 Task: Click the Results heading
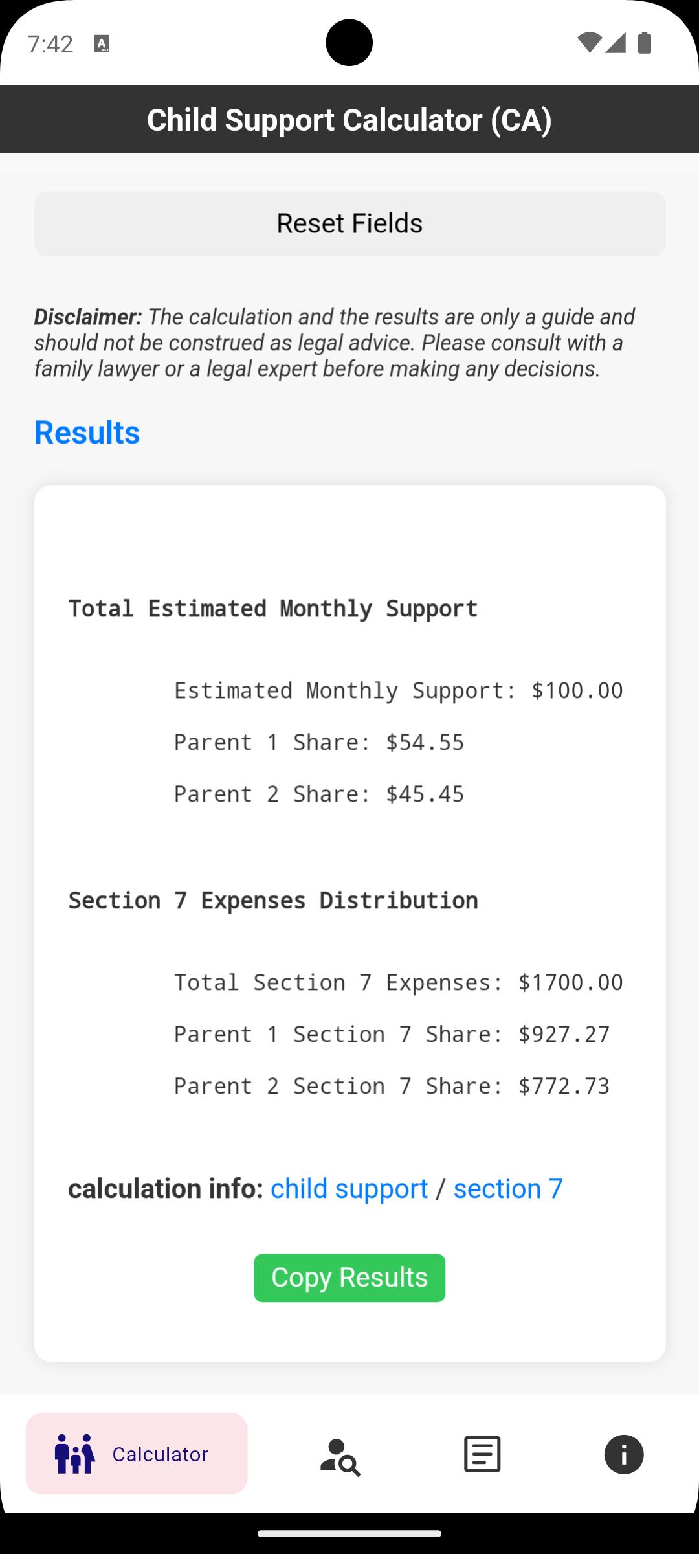(87, 433)
